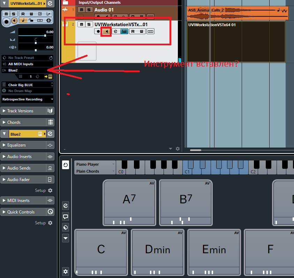Screen dimensions: 294x278
Task: Mute the UVIWorkstation track in track list
Action: (x=81, y=24)
